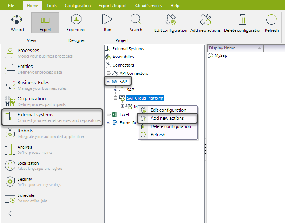285x223 pixels.
Task: Select the Connectors tree node
Action: [x=123, y=65]
